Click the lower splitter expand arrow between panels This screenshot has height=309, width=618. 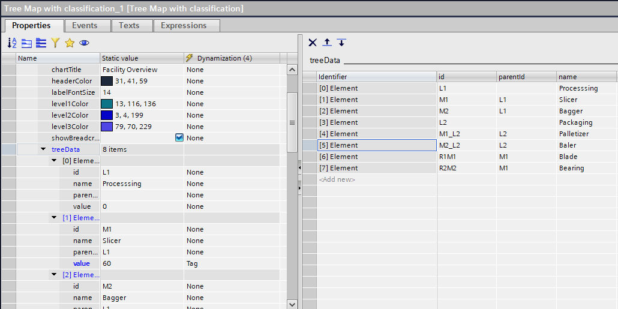click(x=299, y=188)
